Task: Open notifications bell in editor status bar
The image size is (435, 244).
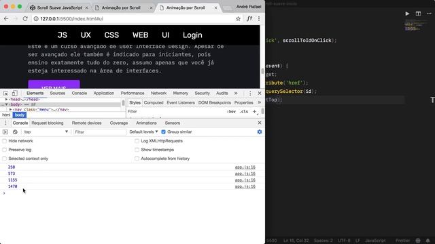Action: [428, 241]
